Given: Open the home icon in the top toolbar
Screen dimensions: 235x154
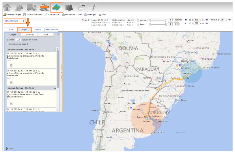Looking at the screenshot, I should click(x=7, y=7).
